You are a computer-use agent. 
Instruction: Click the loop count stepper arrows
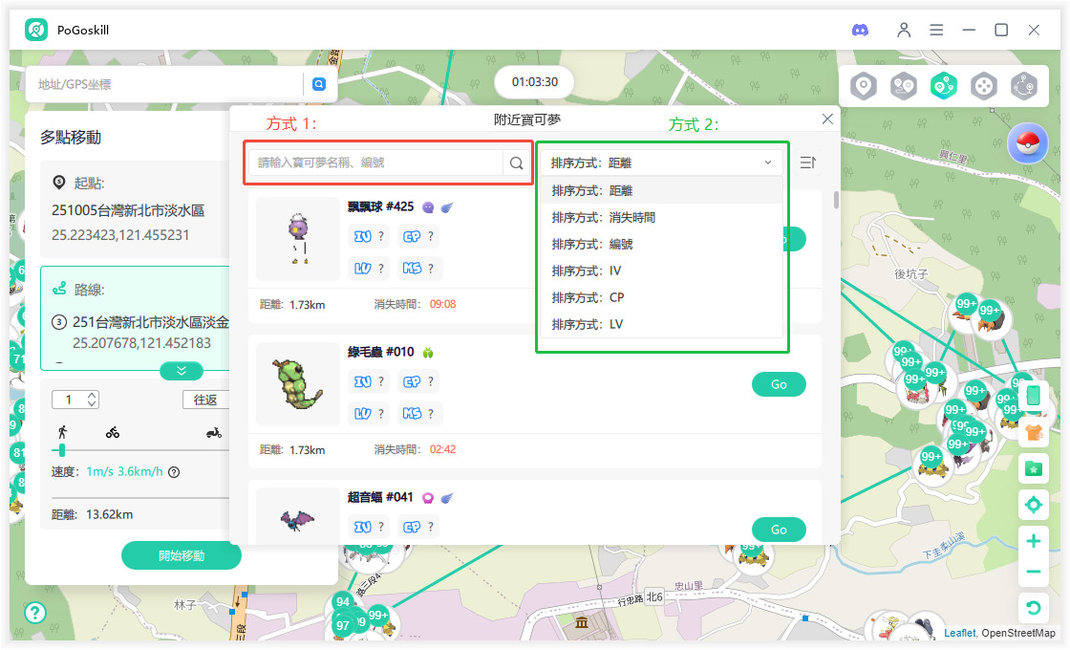pyautogui.click(x=92, y=400)
